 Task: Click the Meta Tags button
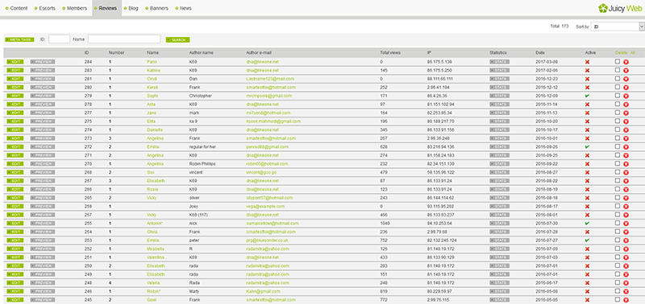click(19, 39)
